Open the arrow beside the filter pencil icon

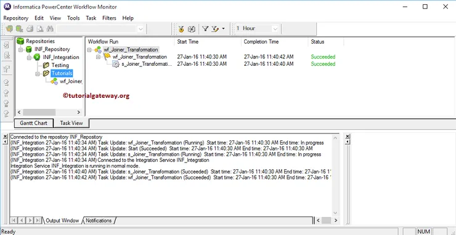click(223, 28)
